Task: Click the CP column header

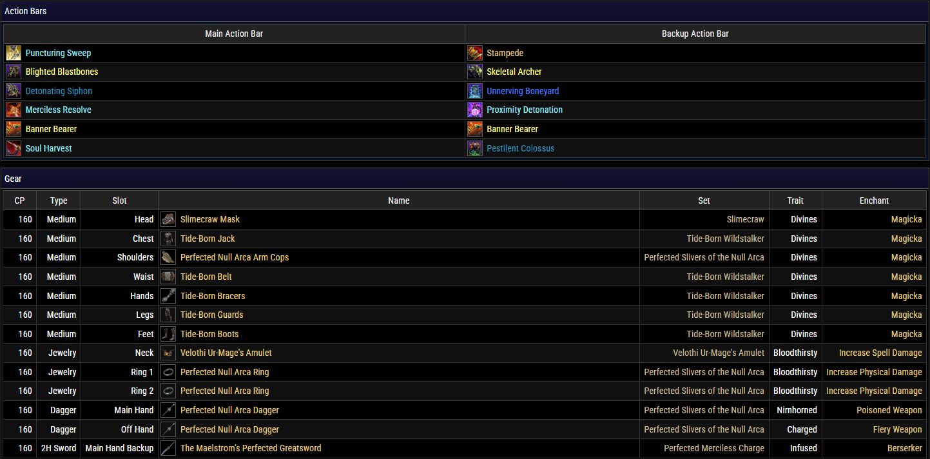Action: 19,200
